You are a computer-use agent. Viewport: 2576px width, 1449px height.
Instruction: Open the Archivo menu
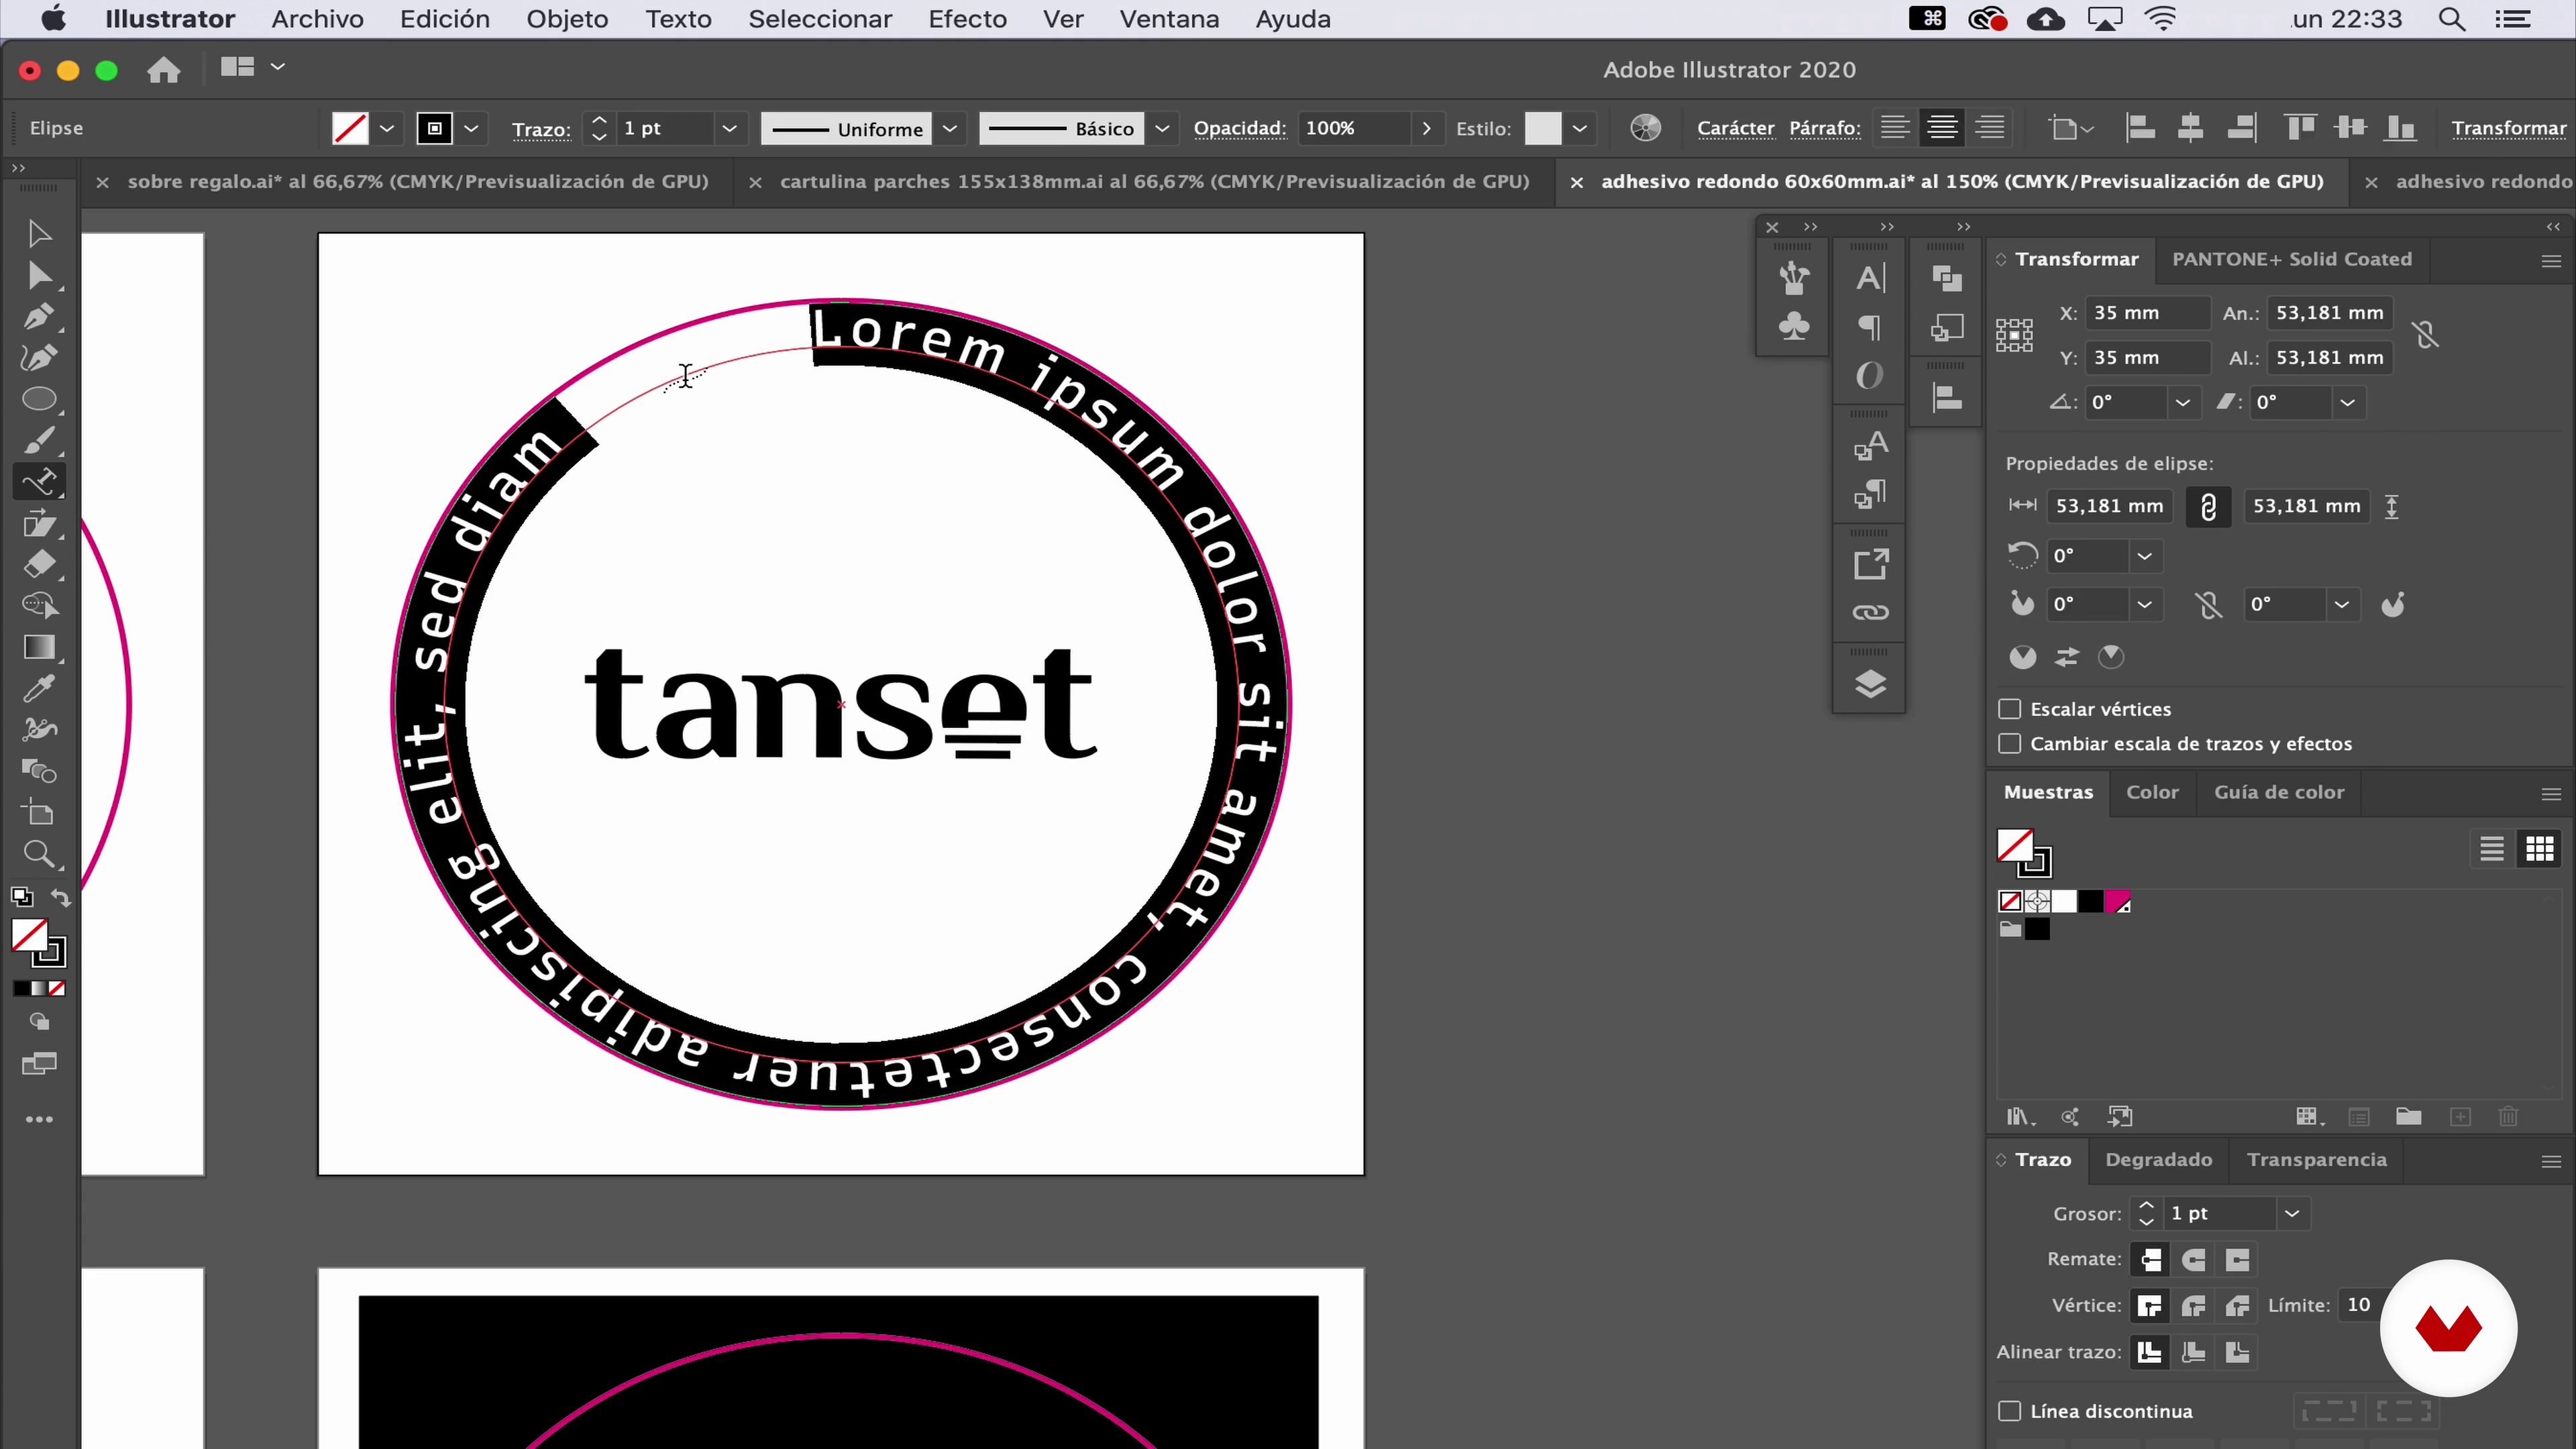pyautogui.click(x=317, y=19)
